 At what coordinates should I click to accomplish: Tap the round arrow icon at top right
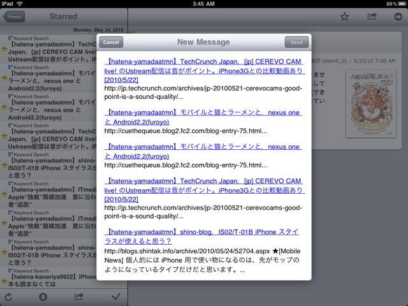[398, 17]
